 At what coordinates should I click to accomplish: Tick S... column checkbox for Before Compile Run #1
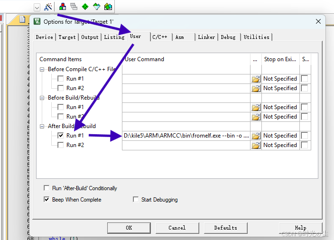pos(305,79)
